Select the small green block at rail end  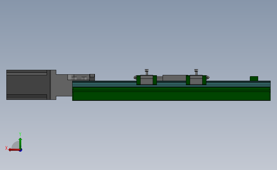pyautogui.click(x=254, y=79)
